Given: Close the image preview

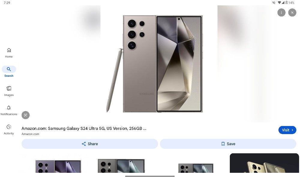Looking at the screenshot, I should (292, 13).
